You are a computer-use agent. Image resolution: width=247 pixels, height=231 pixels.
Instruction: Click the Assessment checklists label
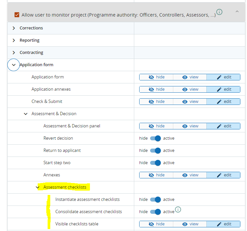65,187
